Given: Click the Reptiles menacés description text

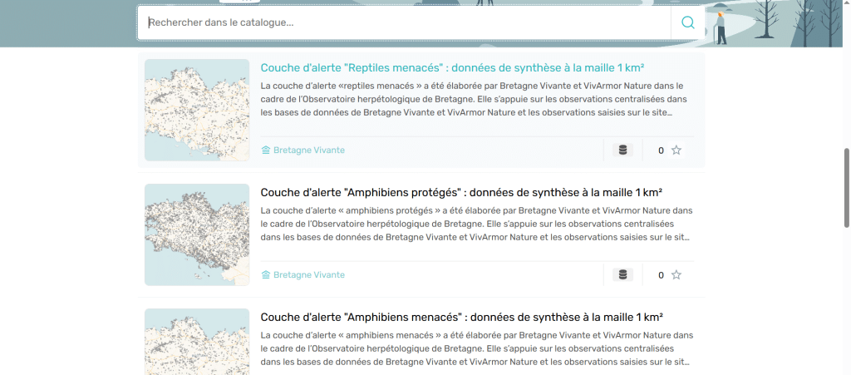Looking at the screenshot, I should tap(472, 99).
